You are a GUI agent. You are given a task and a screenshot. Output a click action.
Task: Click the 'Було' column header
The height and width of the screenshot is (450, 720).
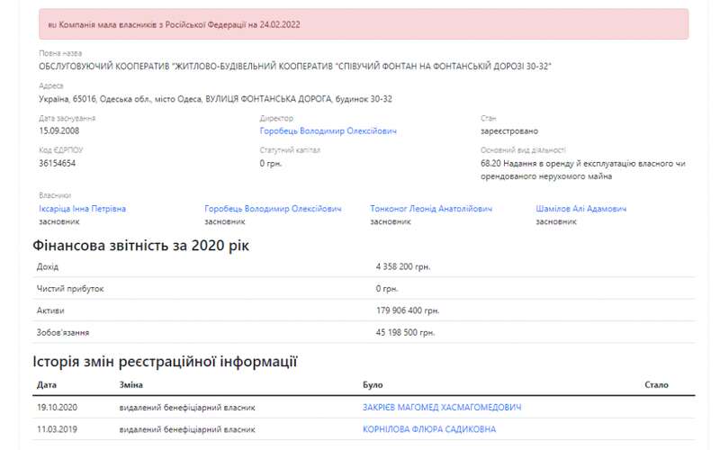pyautogui.click(x=373, y=385)
